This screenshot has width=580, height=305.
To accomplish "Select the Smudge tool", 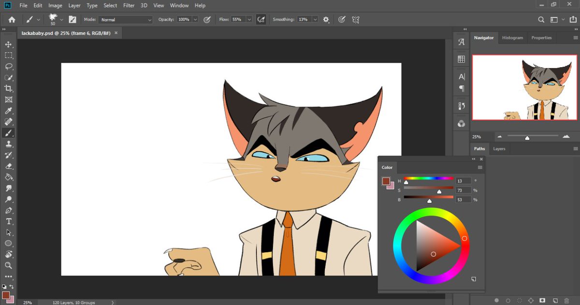I will pyautogui.click(x=8, y=188).
